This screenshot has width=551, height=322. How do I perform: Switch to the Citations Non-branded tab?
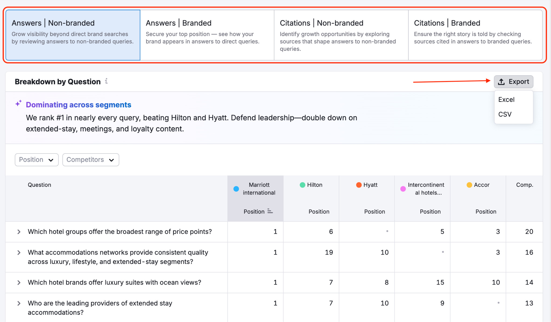click(x=341, y=34)
